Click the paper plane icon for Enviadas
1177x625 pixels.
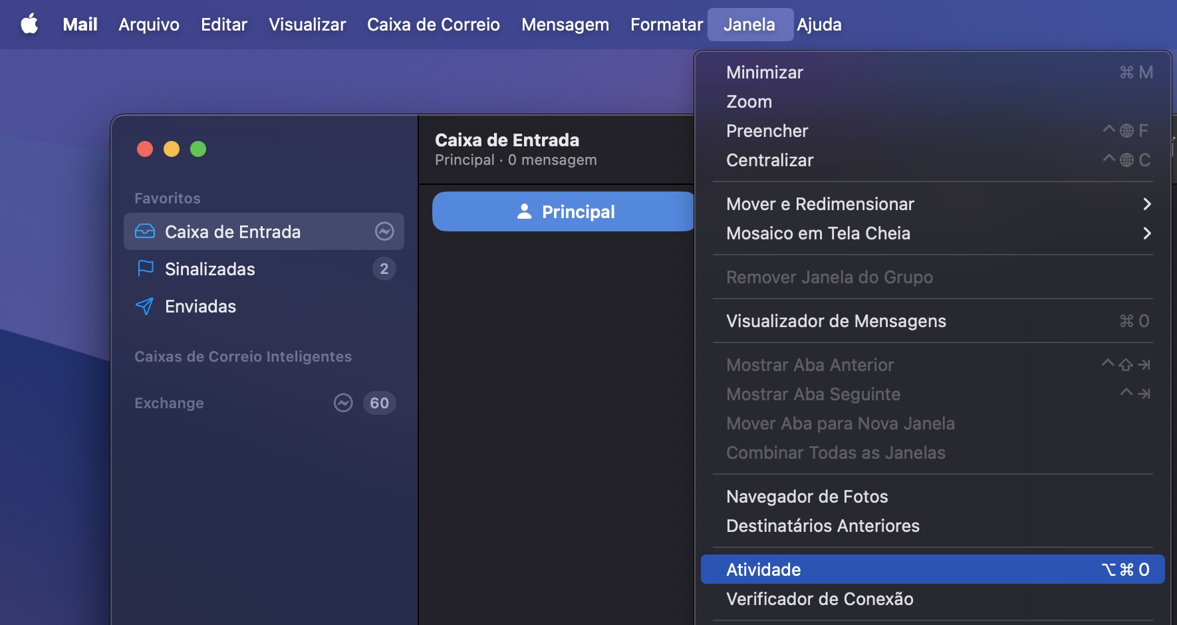(146, 306)
